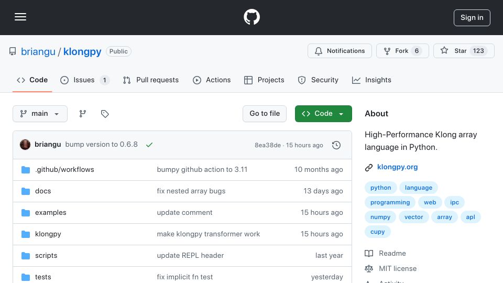Open the Pull requests tab

151,80
